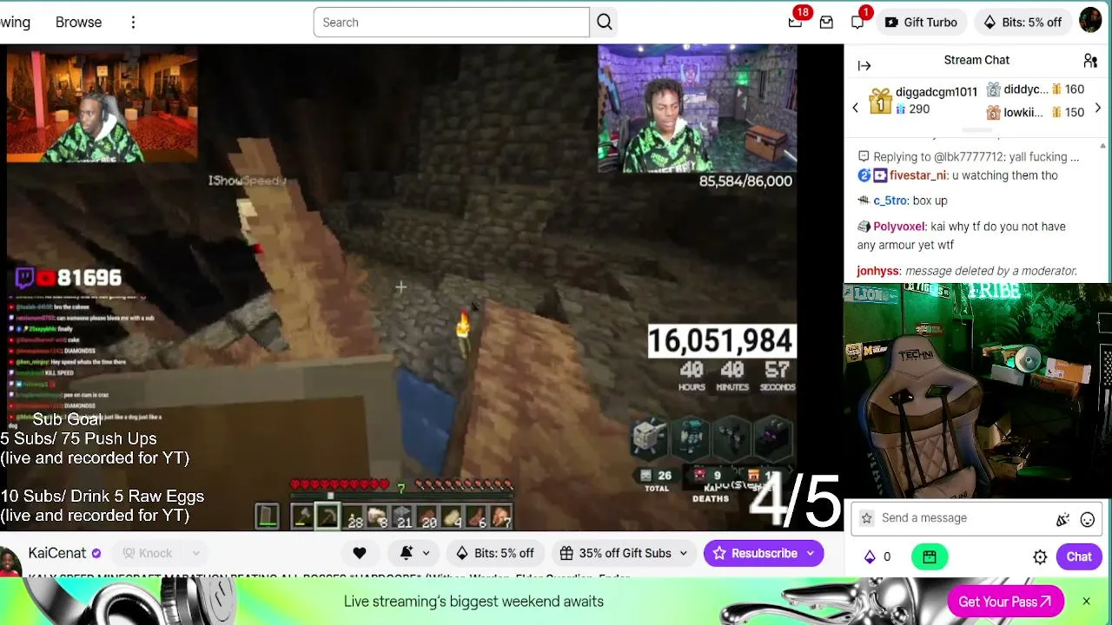Click the verified badge next to KaiCenat

click(x=96, y=554)
